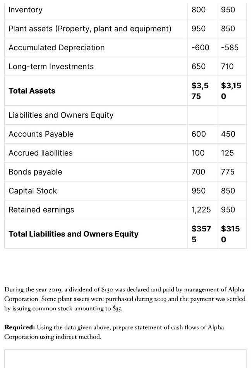Image resolution: width=252 pixels, height=368 pixels.
Task: Click the Plant assets row label
Action: [x=90, y=29]
